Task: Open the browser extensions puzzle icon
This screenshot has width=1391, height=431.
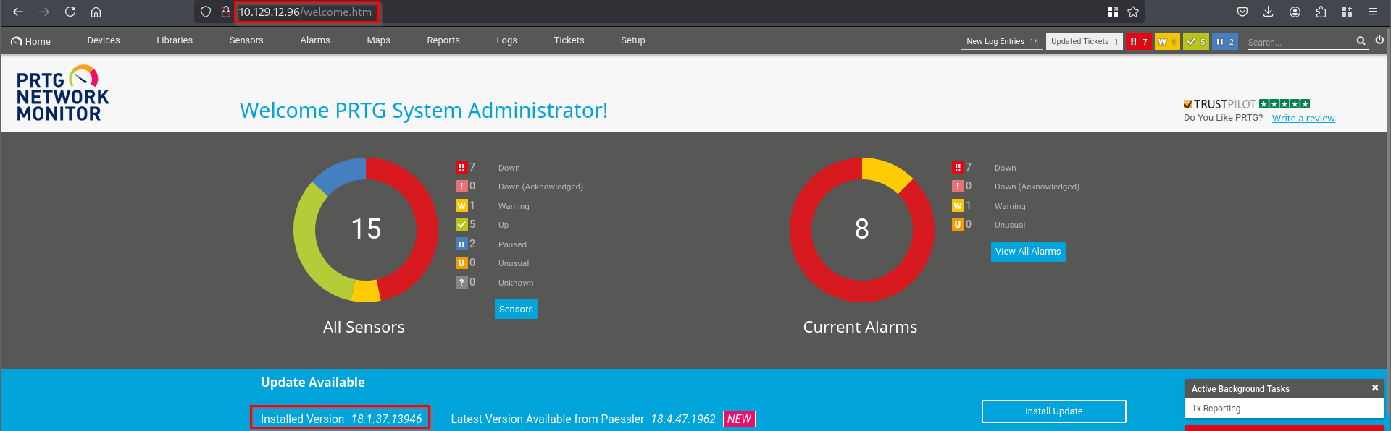Action: click(1321, 12)
